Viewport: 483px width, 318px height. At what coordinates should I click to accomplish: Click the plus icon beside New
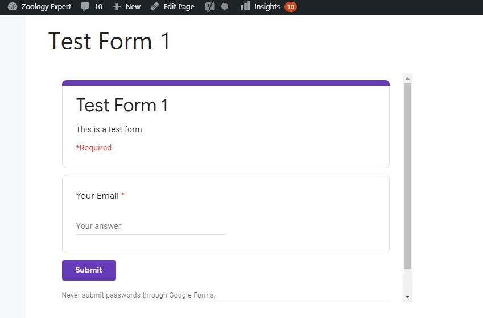tap(117, 7)
